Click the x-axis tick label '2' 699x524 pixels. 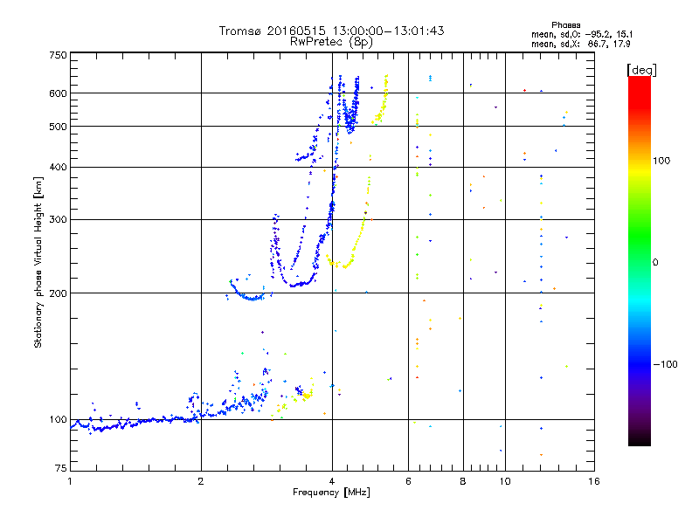pyautogui.click(x=201, y=481)
